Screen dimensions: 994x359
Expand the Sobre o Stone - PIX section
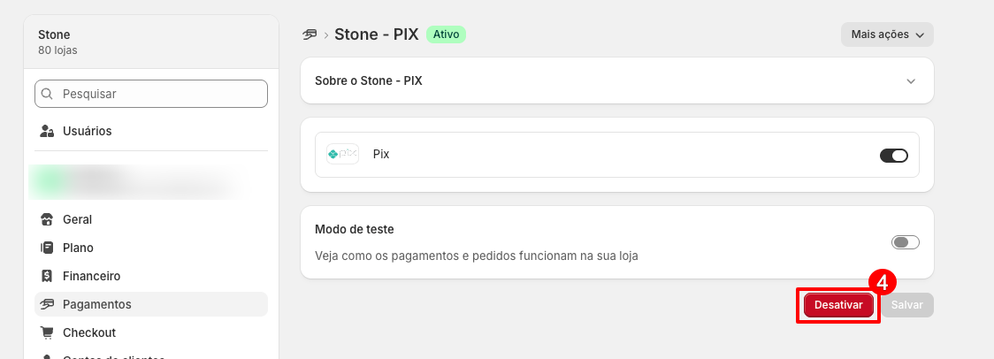(616, 80)
